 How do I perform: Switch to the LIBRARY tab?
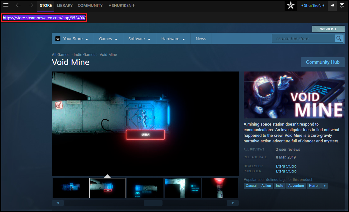pos(65,6)
